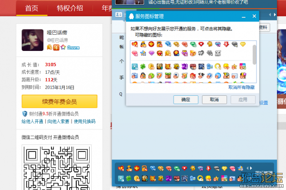Screen dimensions: 286x190
Task: Click the left arrow at panel top right
Action: point(270,15)
